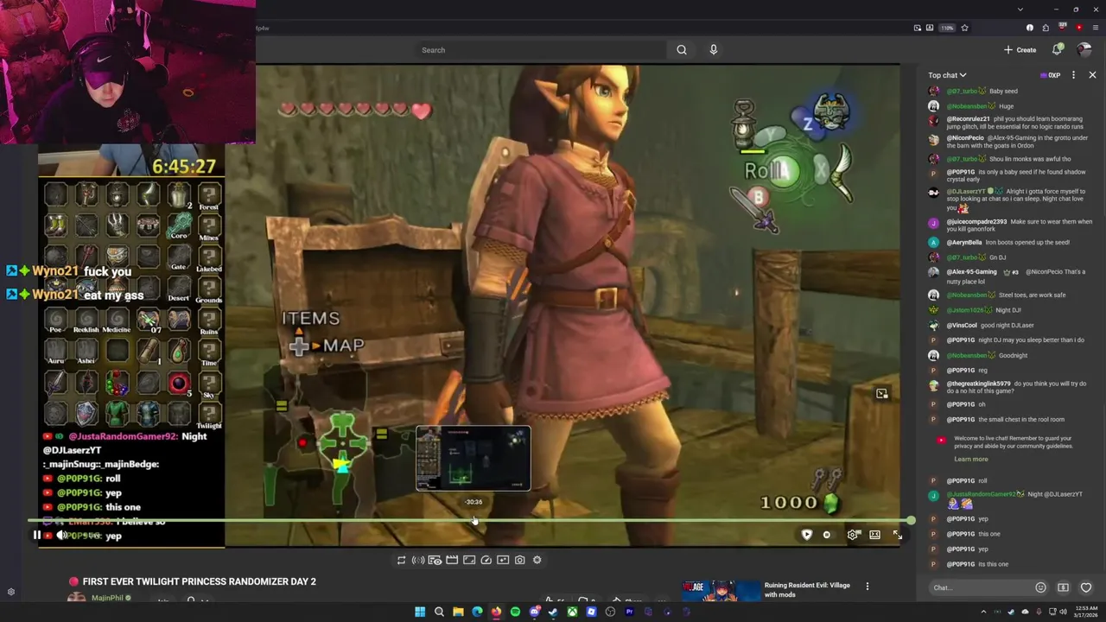Open player settings gear
The height and width of the screenshot is (622, 1106).
tap(853, 535)
